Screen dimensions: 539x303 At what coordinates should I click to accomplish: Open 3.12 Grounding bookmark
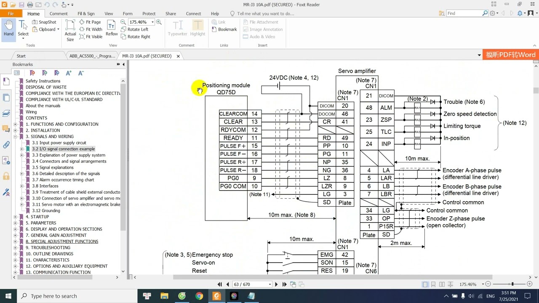click(x=46, y=210)
